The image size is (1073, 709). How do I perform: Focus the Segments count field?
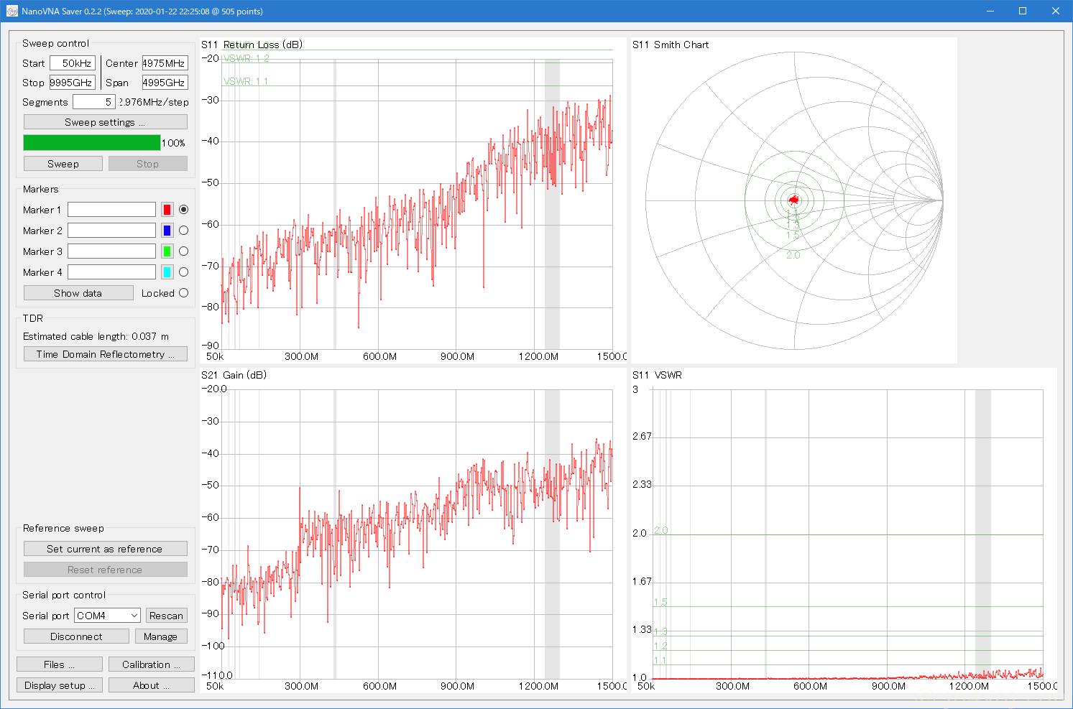click(94, 102)
